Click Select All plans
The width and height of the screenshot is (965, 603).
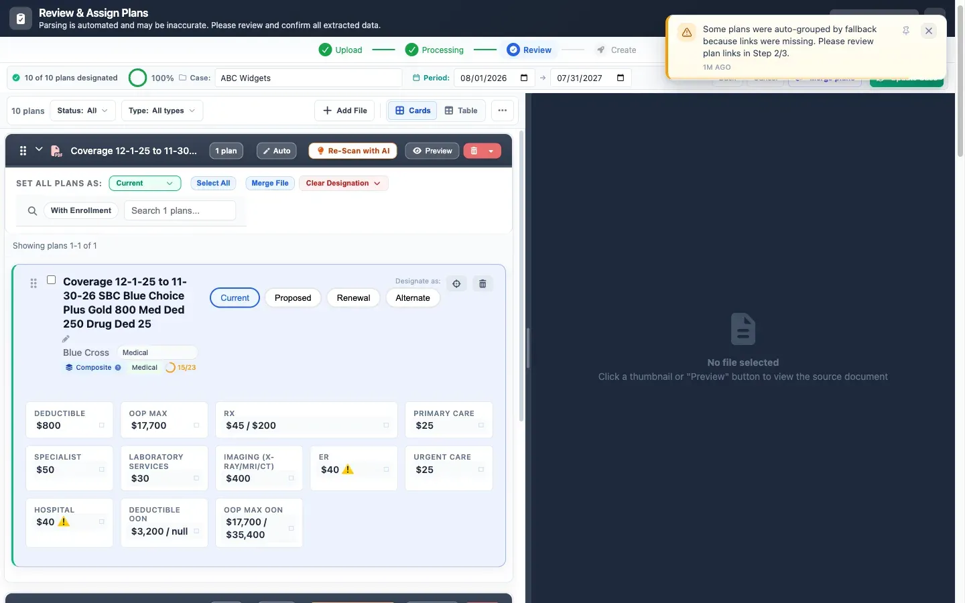213,183
